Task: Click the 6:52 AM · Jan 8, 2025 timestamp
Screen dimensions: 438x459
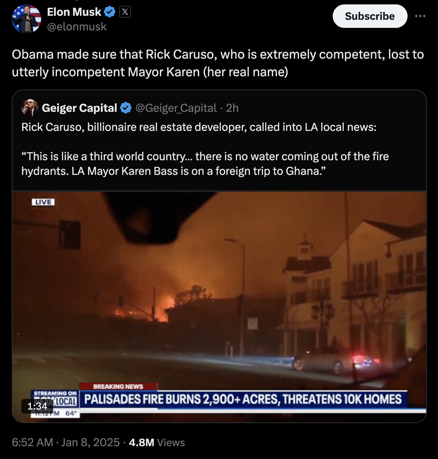Action: tap(66, 443)
